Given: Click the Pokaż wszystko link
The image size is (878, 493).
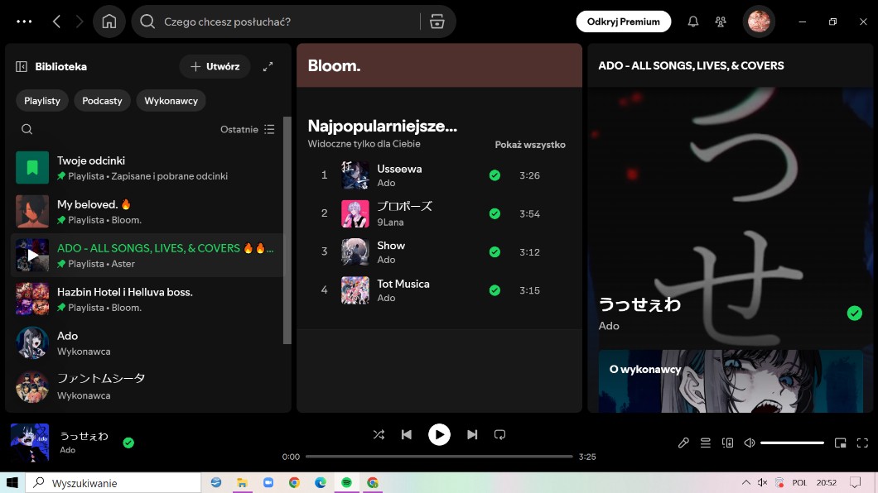Looking at the screenshot, I should click(530, 145).
